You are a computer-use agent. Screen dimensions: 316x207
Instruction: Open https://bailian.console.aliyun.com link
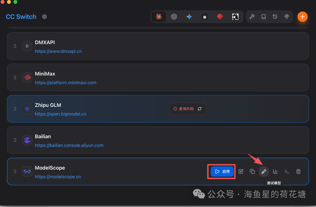69,145
